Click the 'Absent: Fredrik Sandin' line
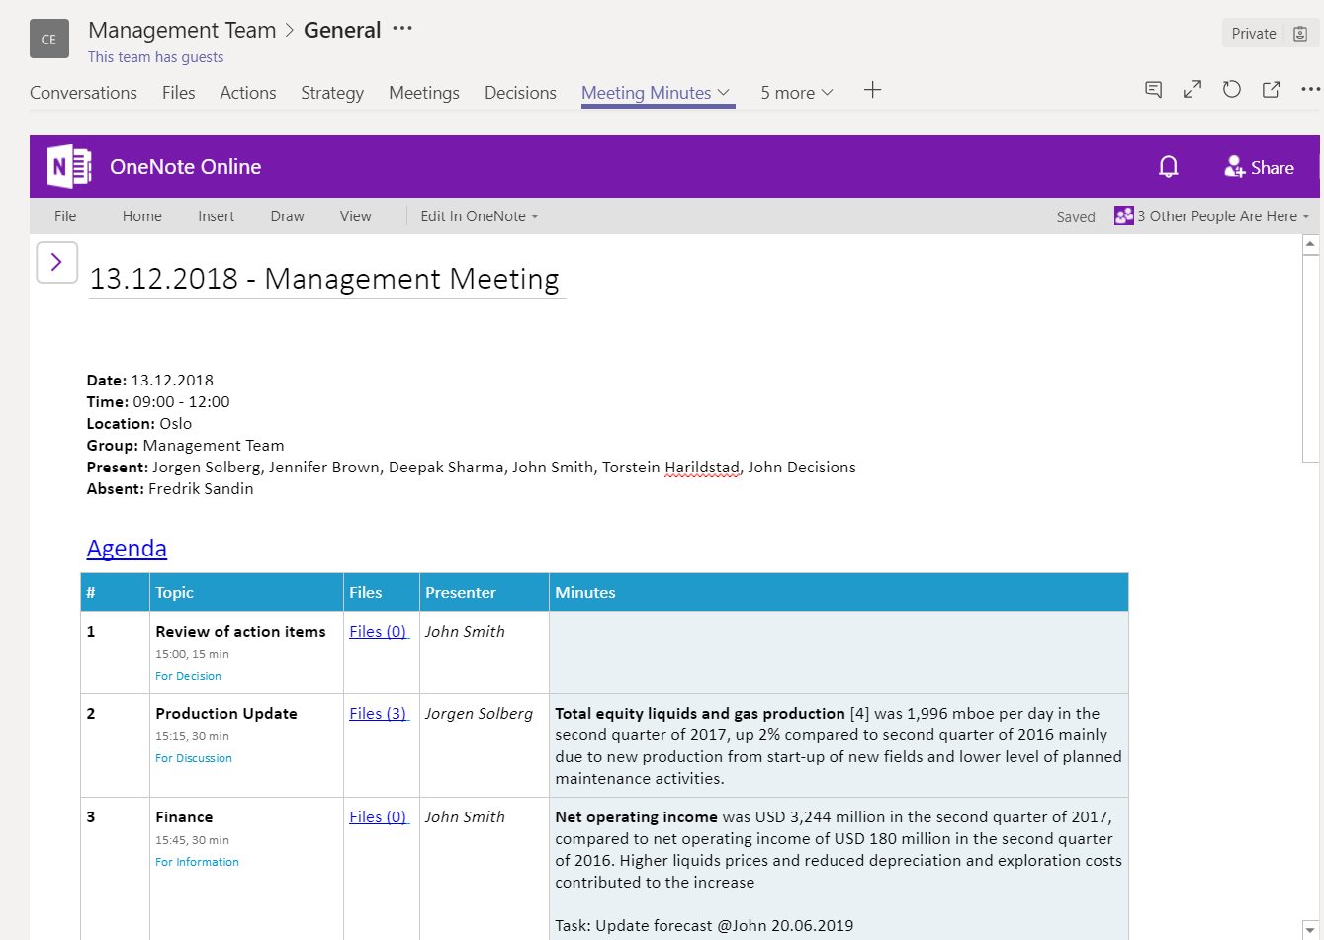1324x940 pixels. tap(170, 489)
